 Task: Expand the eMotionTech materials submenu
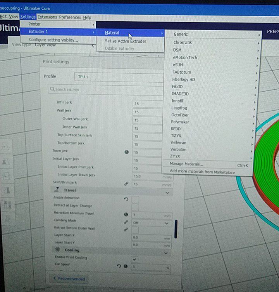212,58
